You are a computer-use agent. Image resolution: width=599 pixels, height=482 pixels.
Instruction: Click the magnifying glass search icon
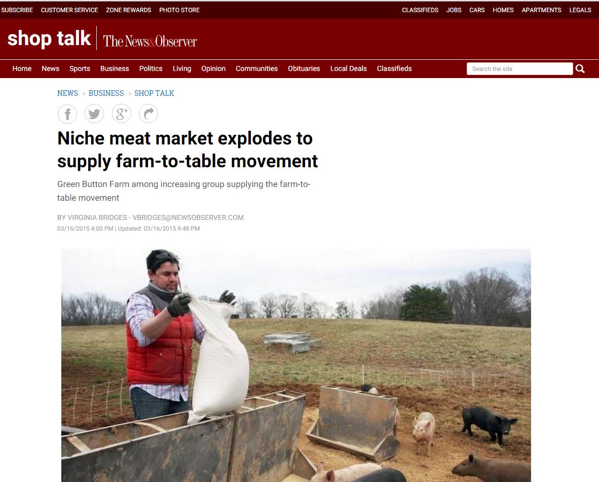pos(580,69)
